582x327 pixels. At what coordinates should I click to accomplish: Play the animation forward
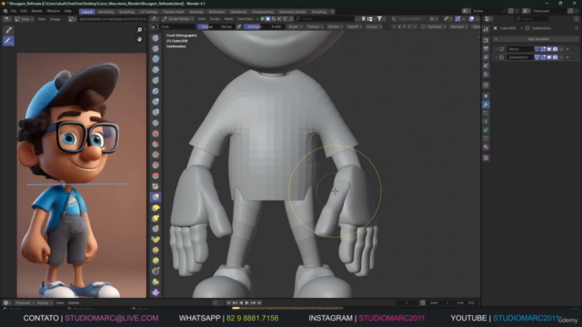click(x=247, y=302)
